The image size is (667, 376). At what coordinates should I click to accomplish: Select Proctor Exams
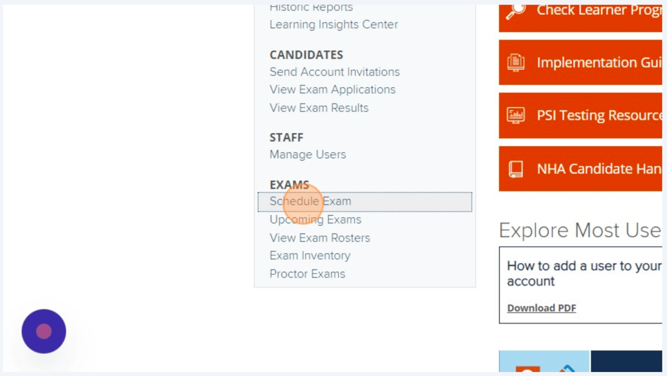307,273
